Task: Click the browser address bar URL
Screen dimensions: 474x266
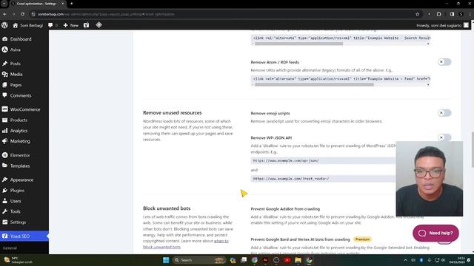Action: pyautogui.click(x=106, y=14)
